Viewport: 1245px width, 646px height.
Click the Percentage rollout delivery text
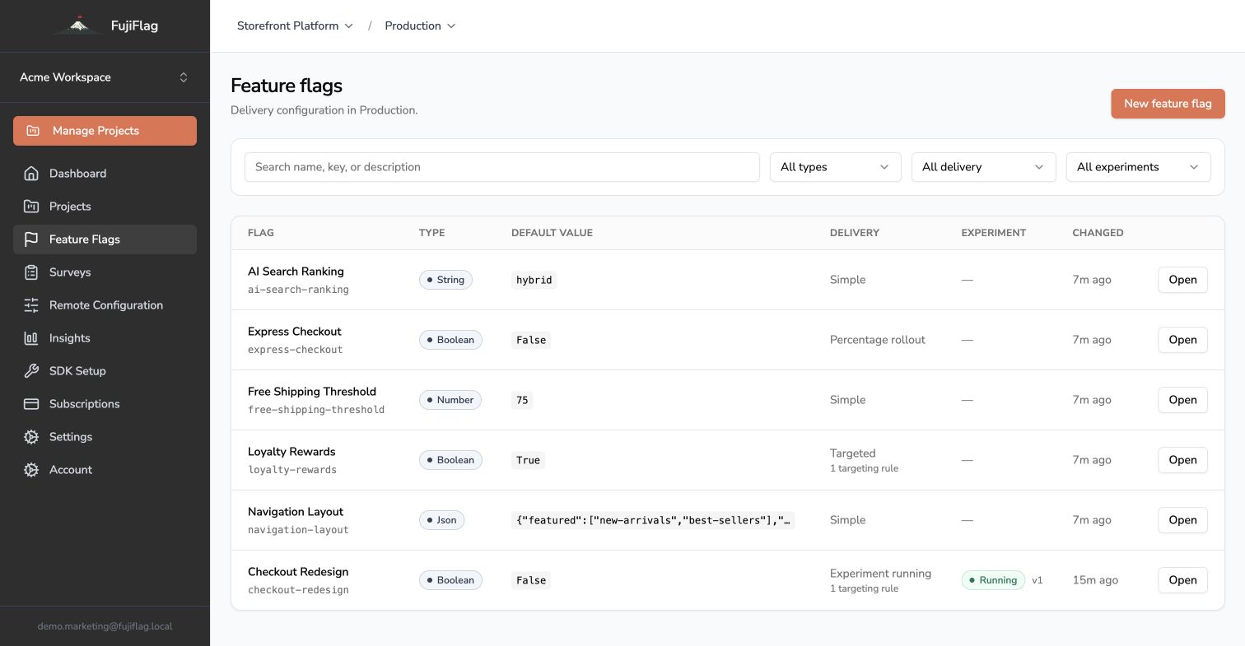click(x=878, y=340)
